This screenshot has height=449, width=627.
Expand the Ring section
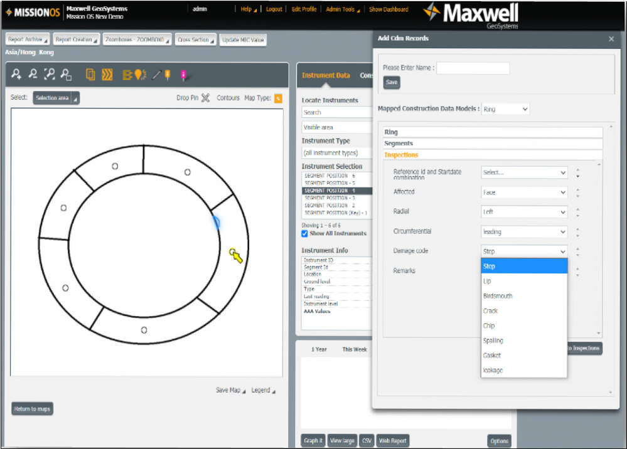tap(493, 132)
